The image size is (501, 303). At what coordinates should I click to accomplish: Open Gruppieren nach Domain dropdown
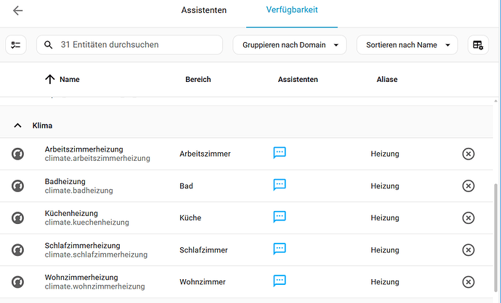(290, 45)
